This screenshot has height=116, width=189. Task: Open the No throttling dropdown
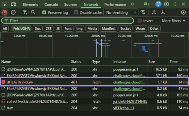click(121, 12)
